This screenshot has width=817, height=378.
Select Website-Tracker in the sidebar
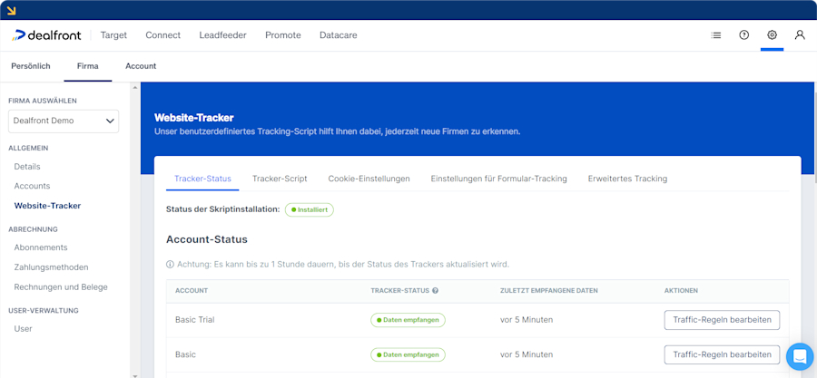[47, 206]
